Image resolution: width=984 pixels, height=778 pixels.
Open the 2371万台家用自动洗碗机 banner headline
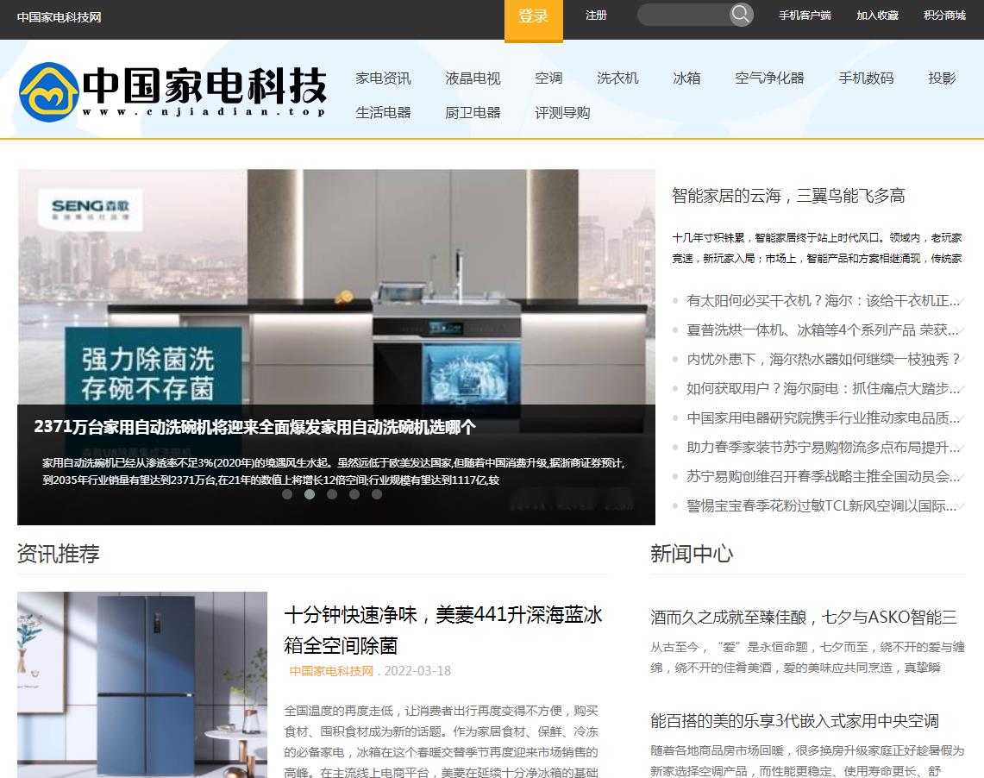tap(254, 427)
